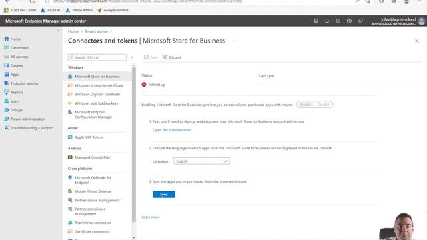This screenshot has height=240, width=427.
Task: Click the Save toolbar button
Action: 151,57
